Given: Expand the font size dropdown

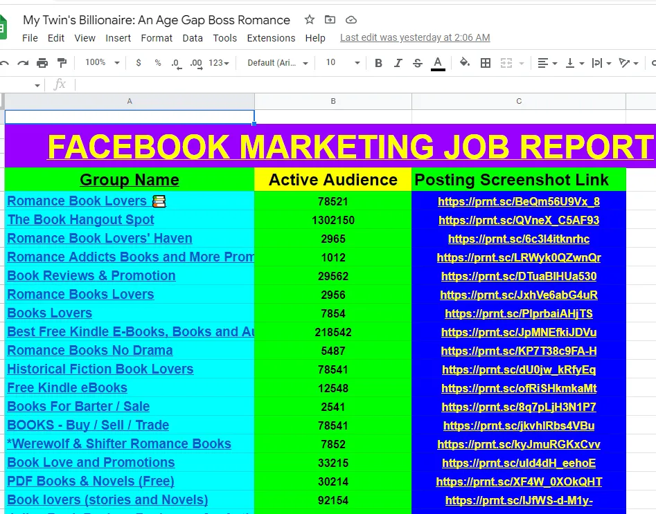Looking at the screenshot, I should click(343, 63).
